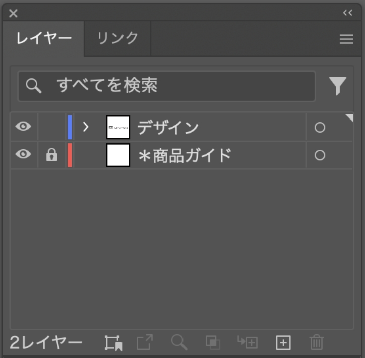This screenshot has width=365, height=358.
Task: Create a new layer with plus icon
Action: tap(283, 343)
